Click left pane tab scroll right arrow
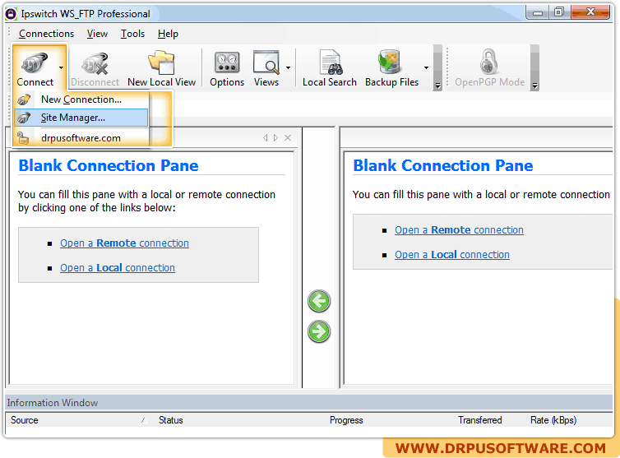The height and width of the screenshot is (458, 620). tap(275, 137)
